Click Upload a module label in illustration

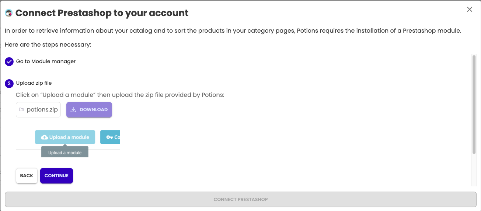tap(69, 137)
